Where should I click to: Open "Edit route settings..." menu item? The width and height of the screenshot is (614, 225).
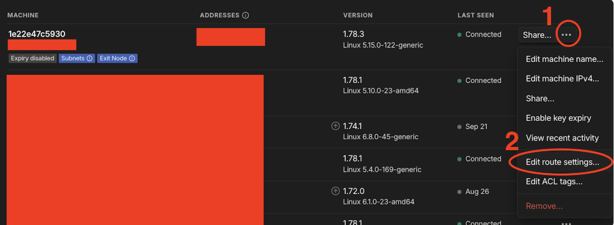pos(563,162)
